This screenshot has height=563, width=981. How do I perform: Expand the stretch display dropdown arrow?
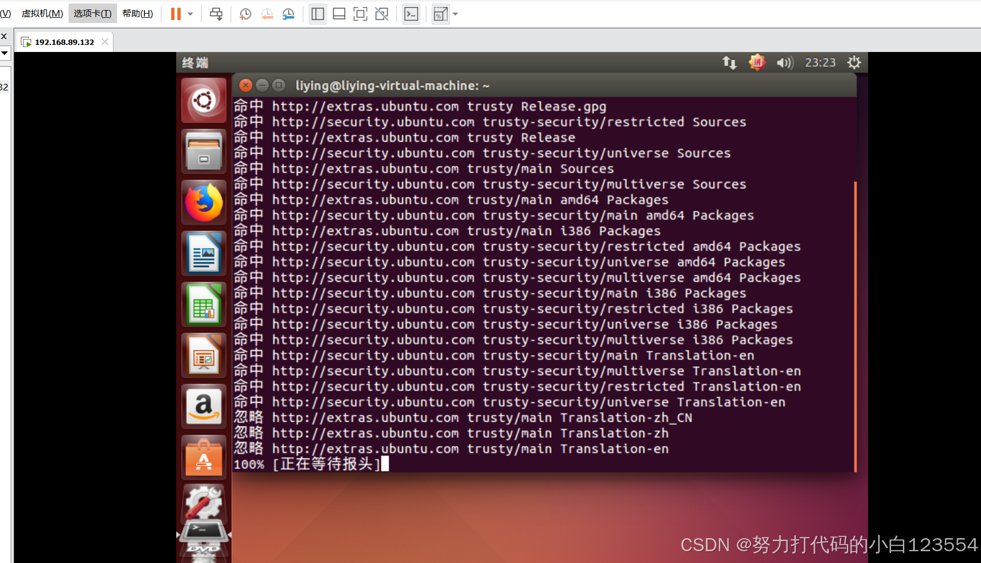pos(455,14)
